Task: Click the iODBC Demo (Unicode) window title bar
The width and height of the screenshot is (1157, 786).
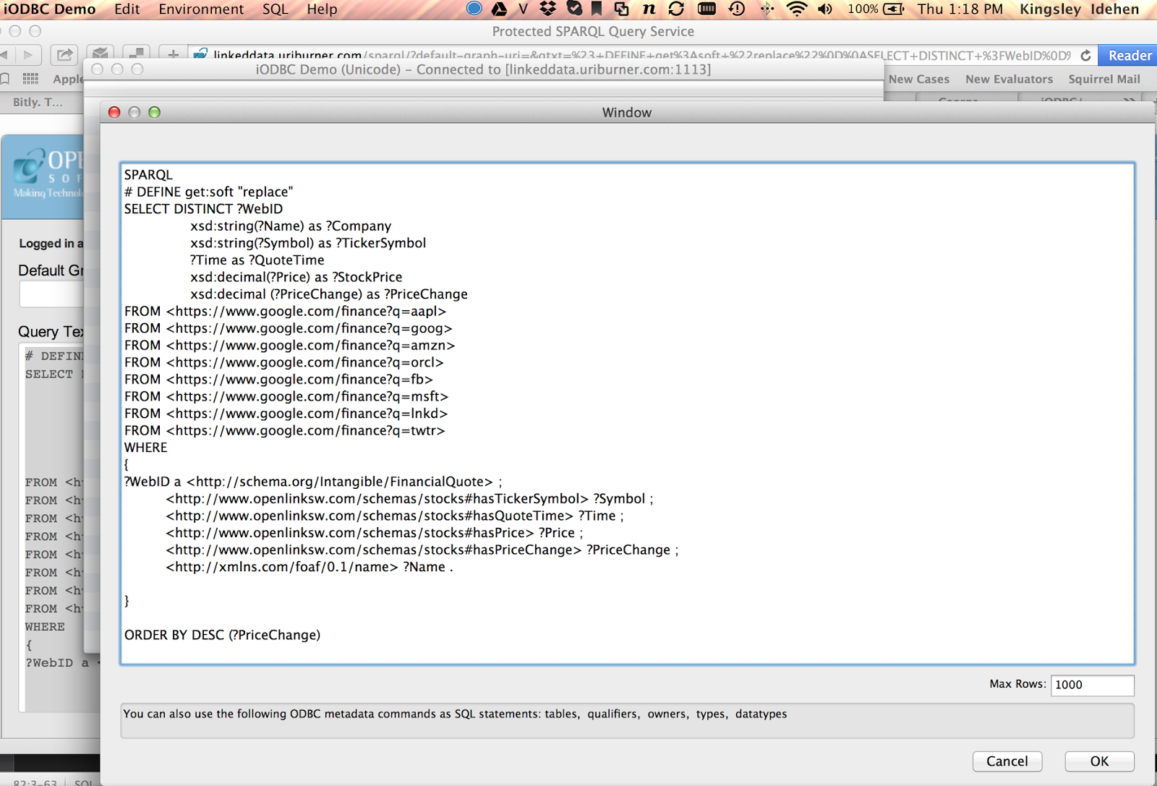Action: coord(483,69)
